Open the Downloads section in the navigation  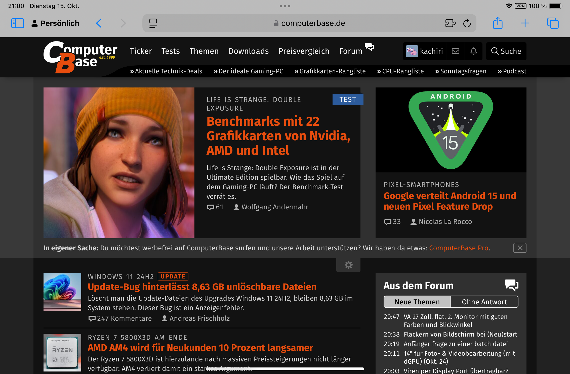coord(249,51)
